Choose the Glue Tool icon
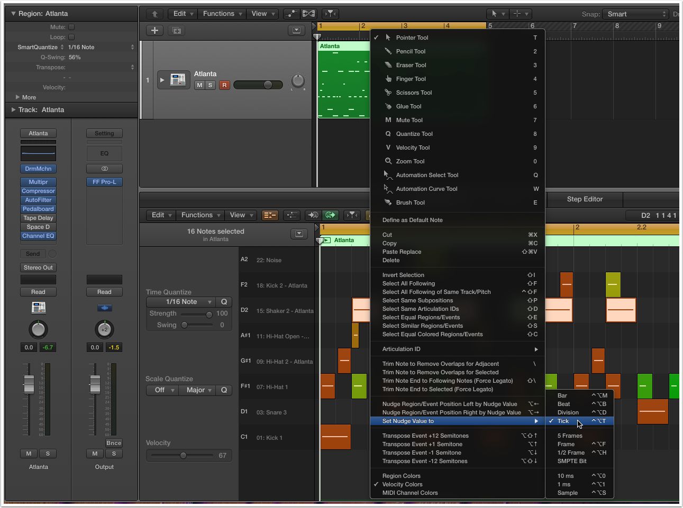Image resolution: width=683 pixels, height=508 pixels. 388,106
